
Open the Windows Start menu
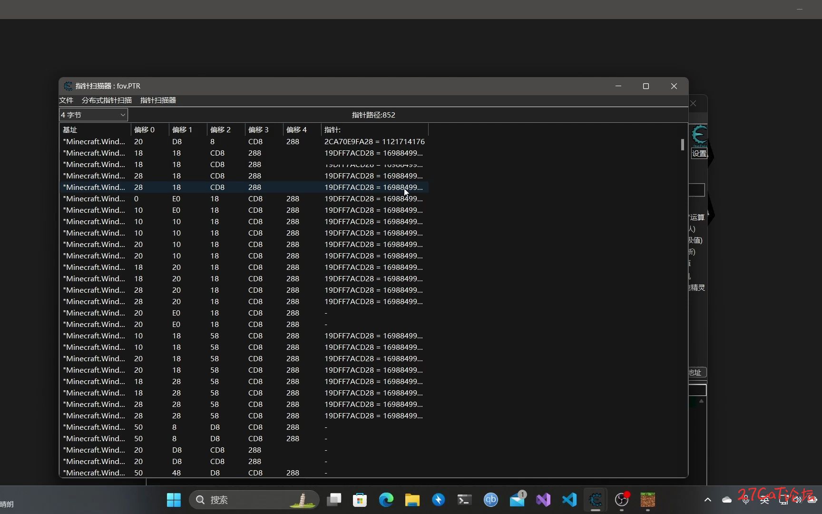pos(174,500)
